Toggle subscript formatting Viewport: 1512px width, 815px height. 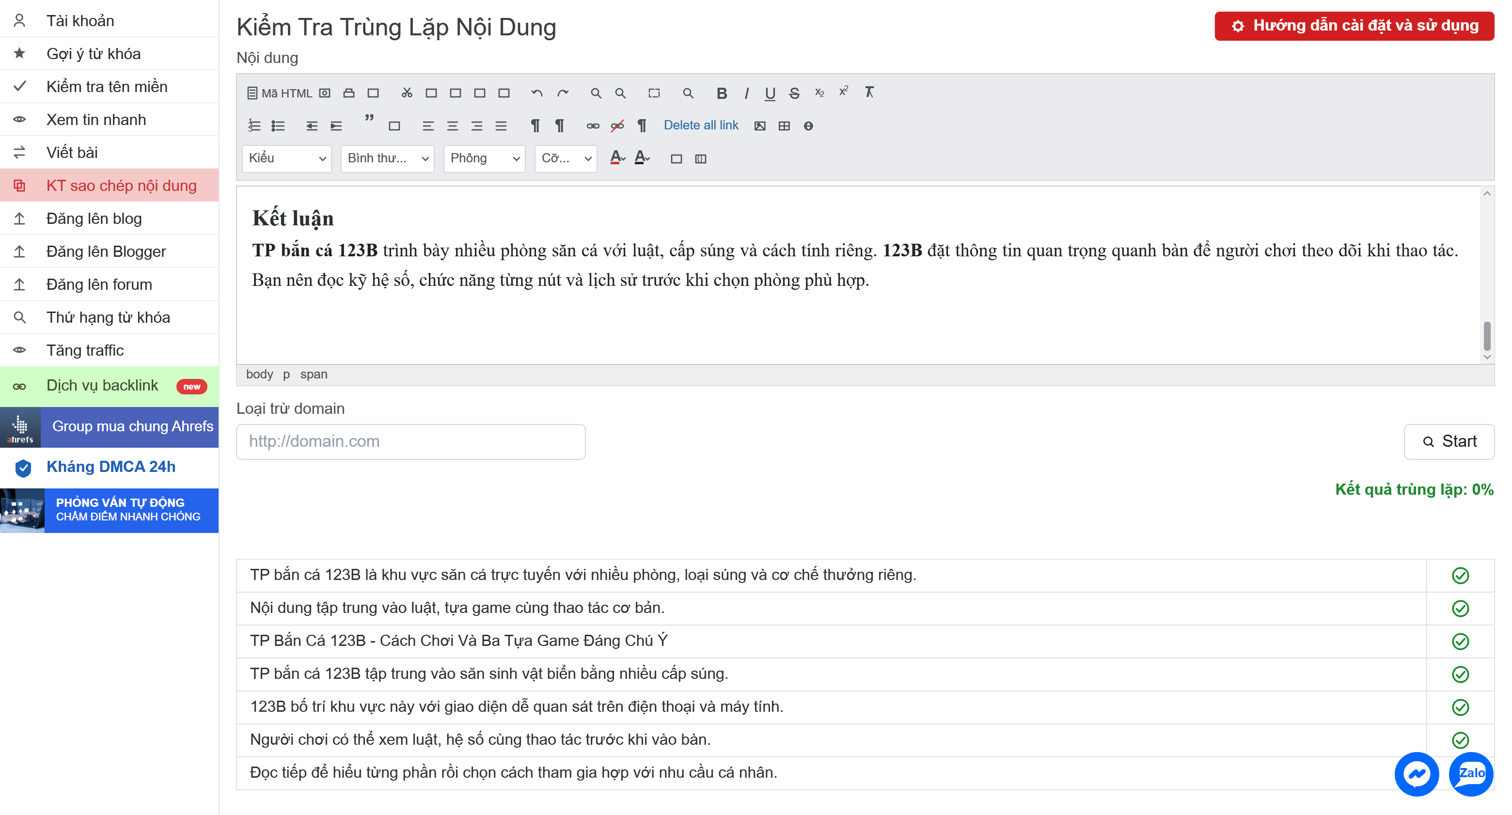[x=819, y=93]
